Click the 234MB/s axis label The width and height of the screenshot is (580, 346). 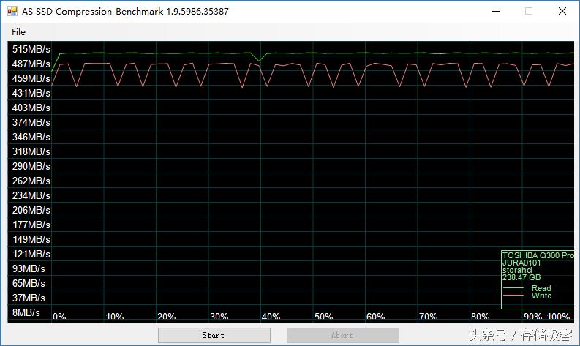[31, 195]
